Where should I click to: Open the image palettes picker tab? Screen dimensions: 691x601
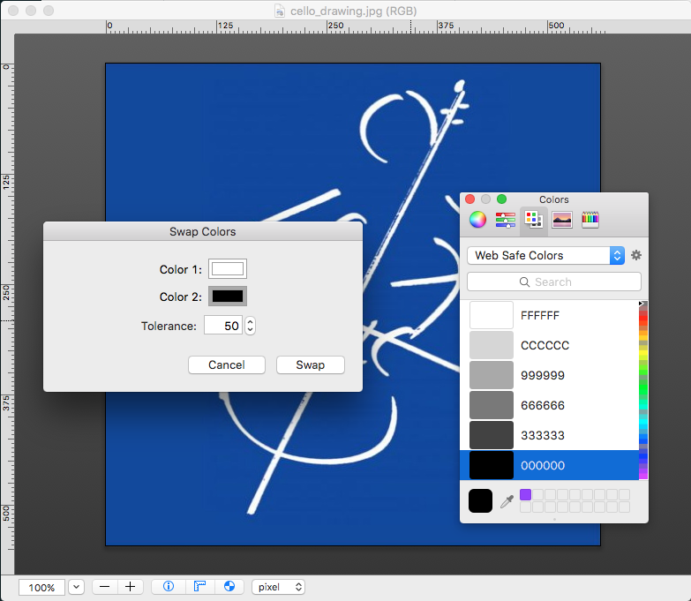pyautogui.click(x=562, y=220)
